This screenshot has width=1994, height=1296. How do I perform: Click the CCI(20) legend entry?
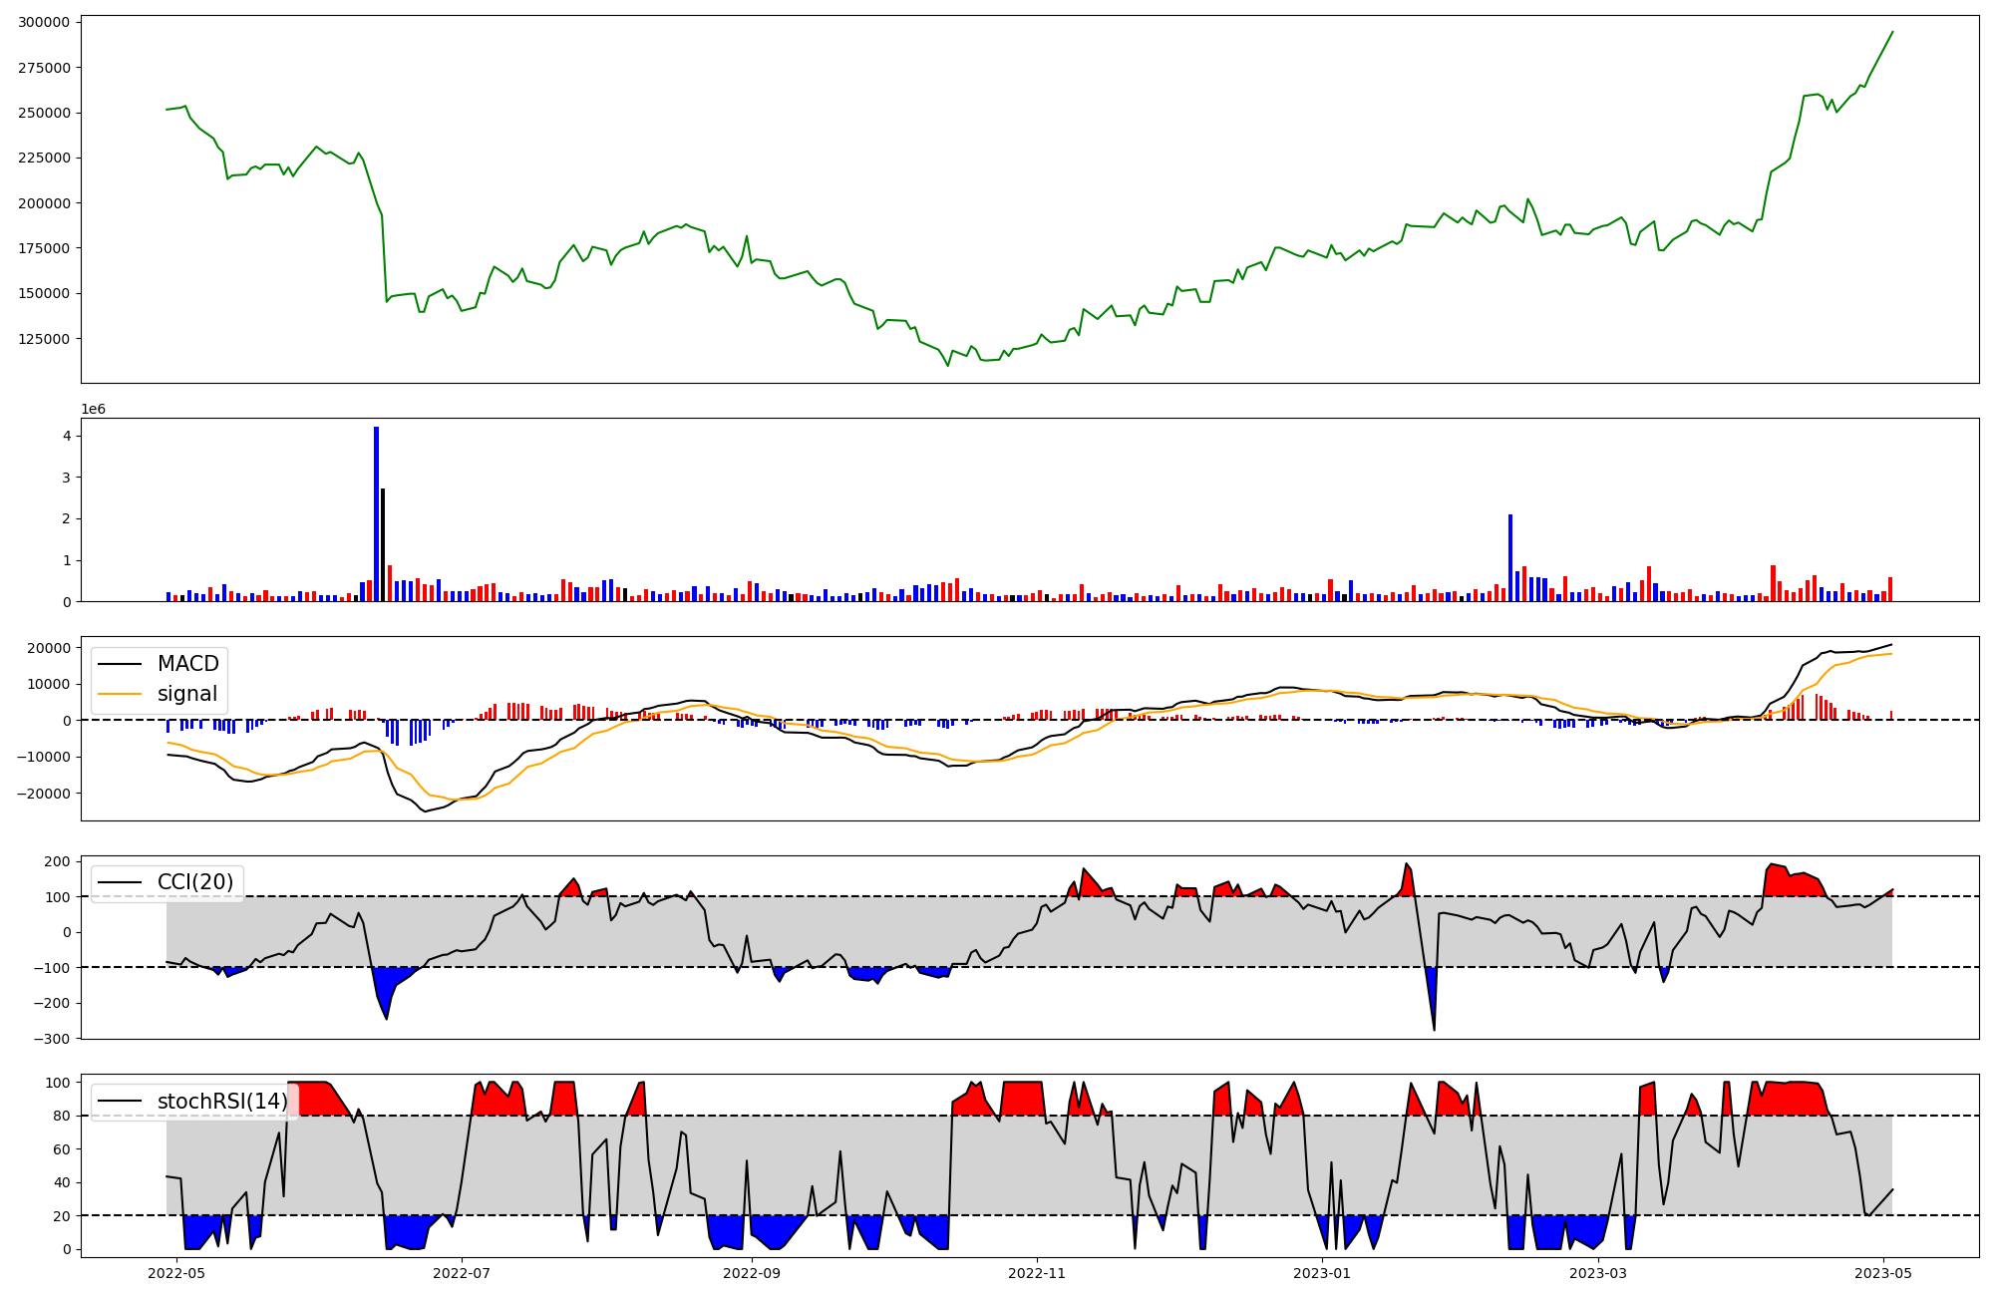coord(194,882)
